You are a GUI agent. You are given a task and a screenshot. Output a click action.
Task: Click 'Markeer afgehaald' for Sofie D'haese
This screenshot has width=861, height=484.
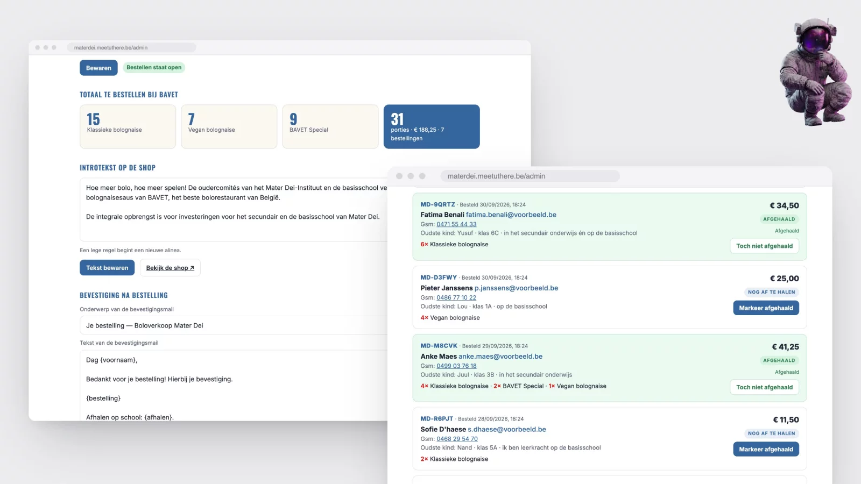pos(766,449)
